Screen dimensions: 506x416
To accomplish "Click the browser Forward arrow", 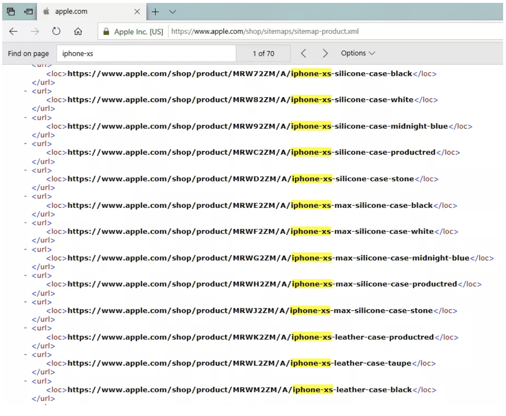I will (35, 31).
